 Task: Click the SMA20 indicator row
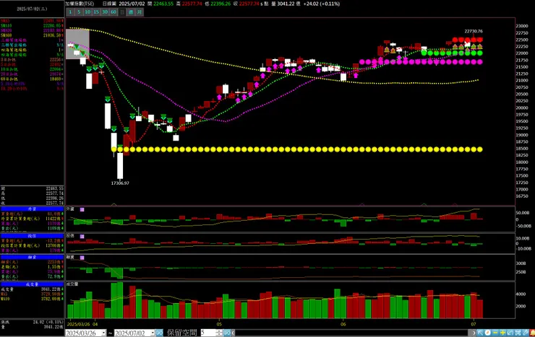pyautogui.click(x=32, y=30)
